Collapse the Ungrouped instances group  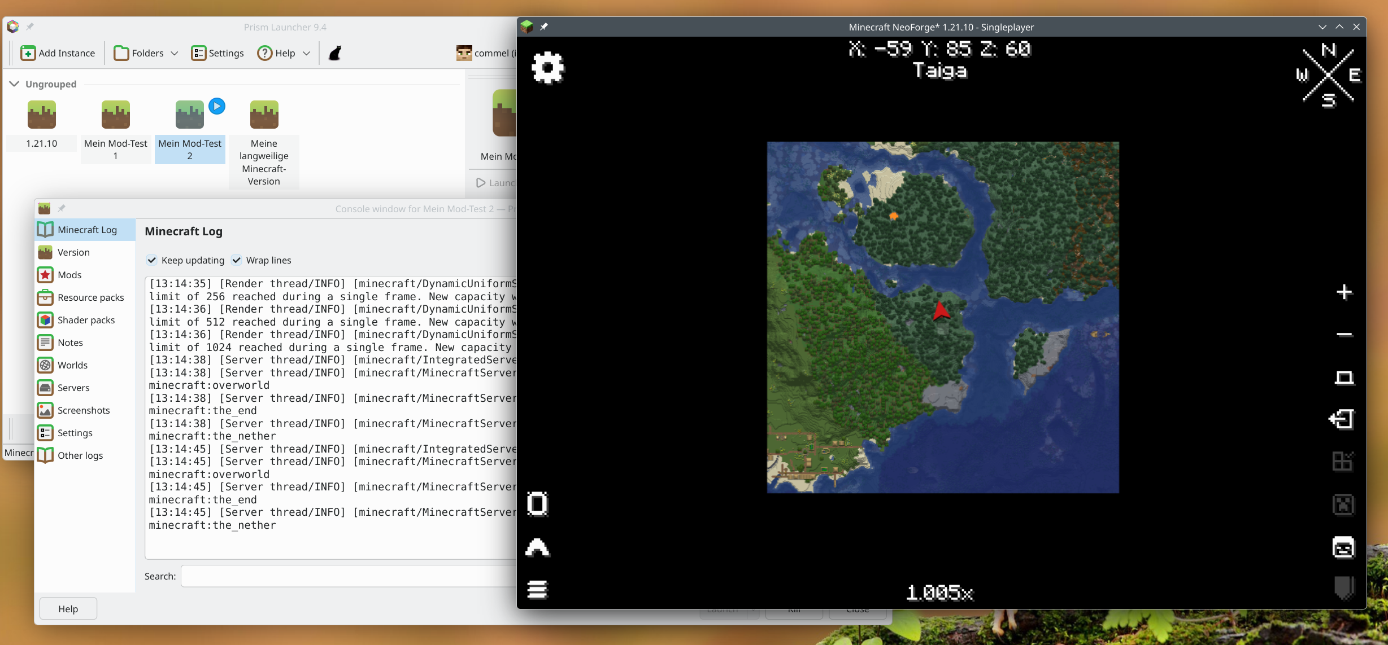(14, 84)
